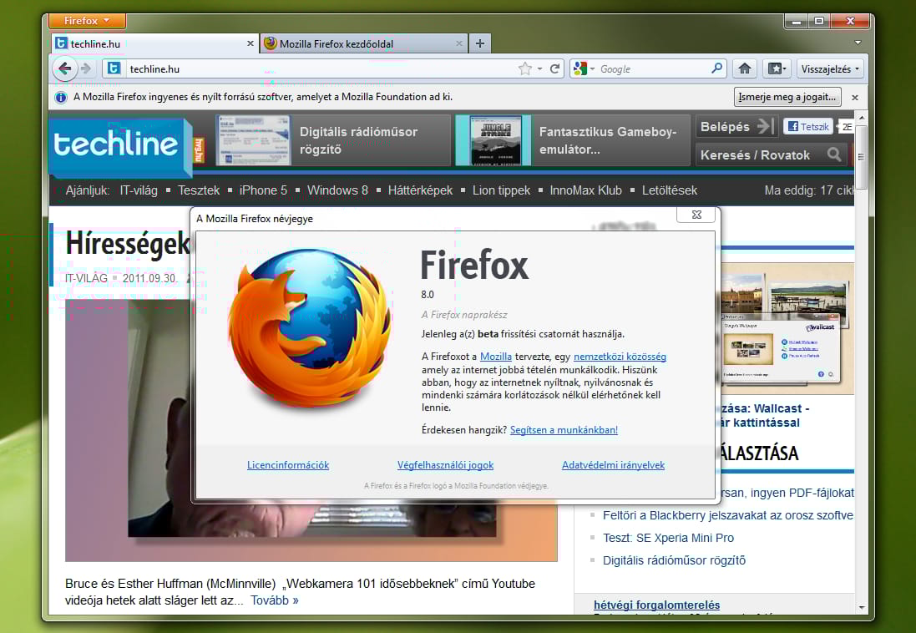Click the page scrollbar down arrow

coord(861,608)
